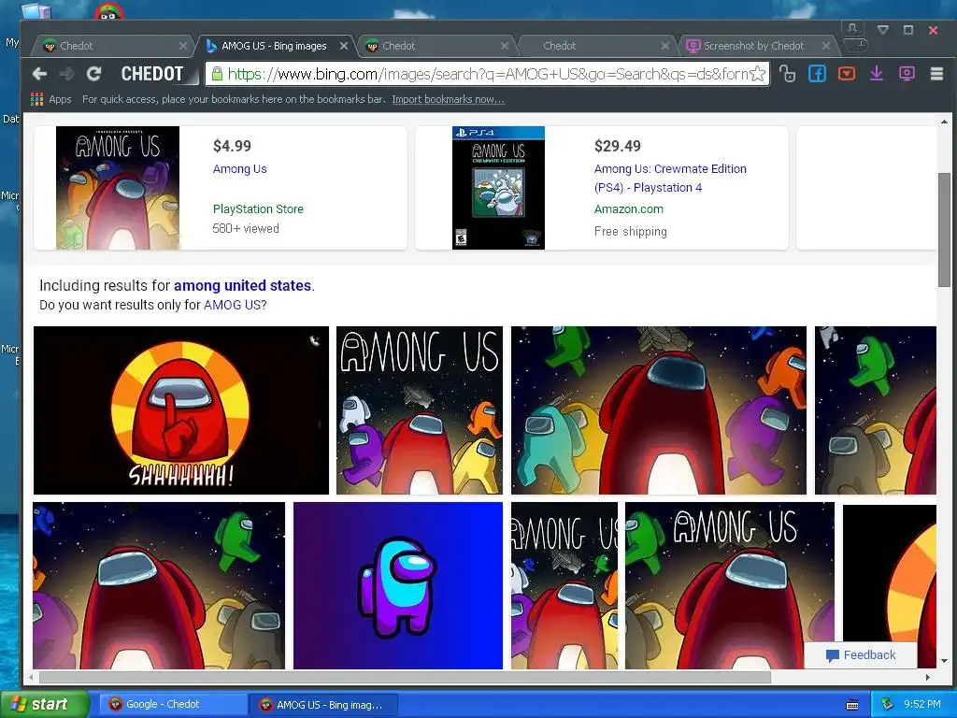
Task: Click the hand pointer toolbar icon
Action: [x=787, y=74]
